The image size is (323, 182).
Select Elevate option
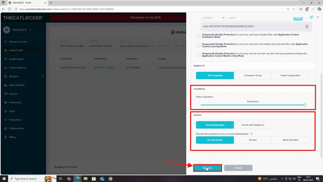pyautogui.click(x=253, y=140)
